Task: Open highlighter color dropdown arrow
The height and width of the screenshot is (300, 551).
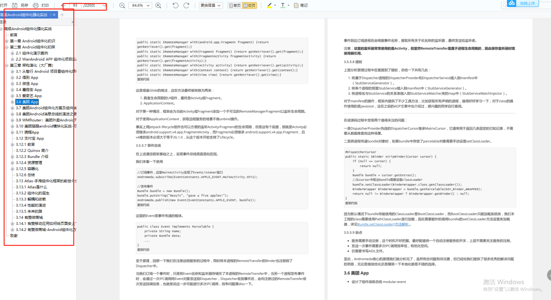Action: (x=275, y=5)
